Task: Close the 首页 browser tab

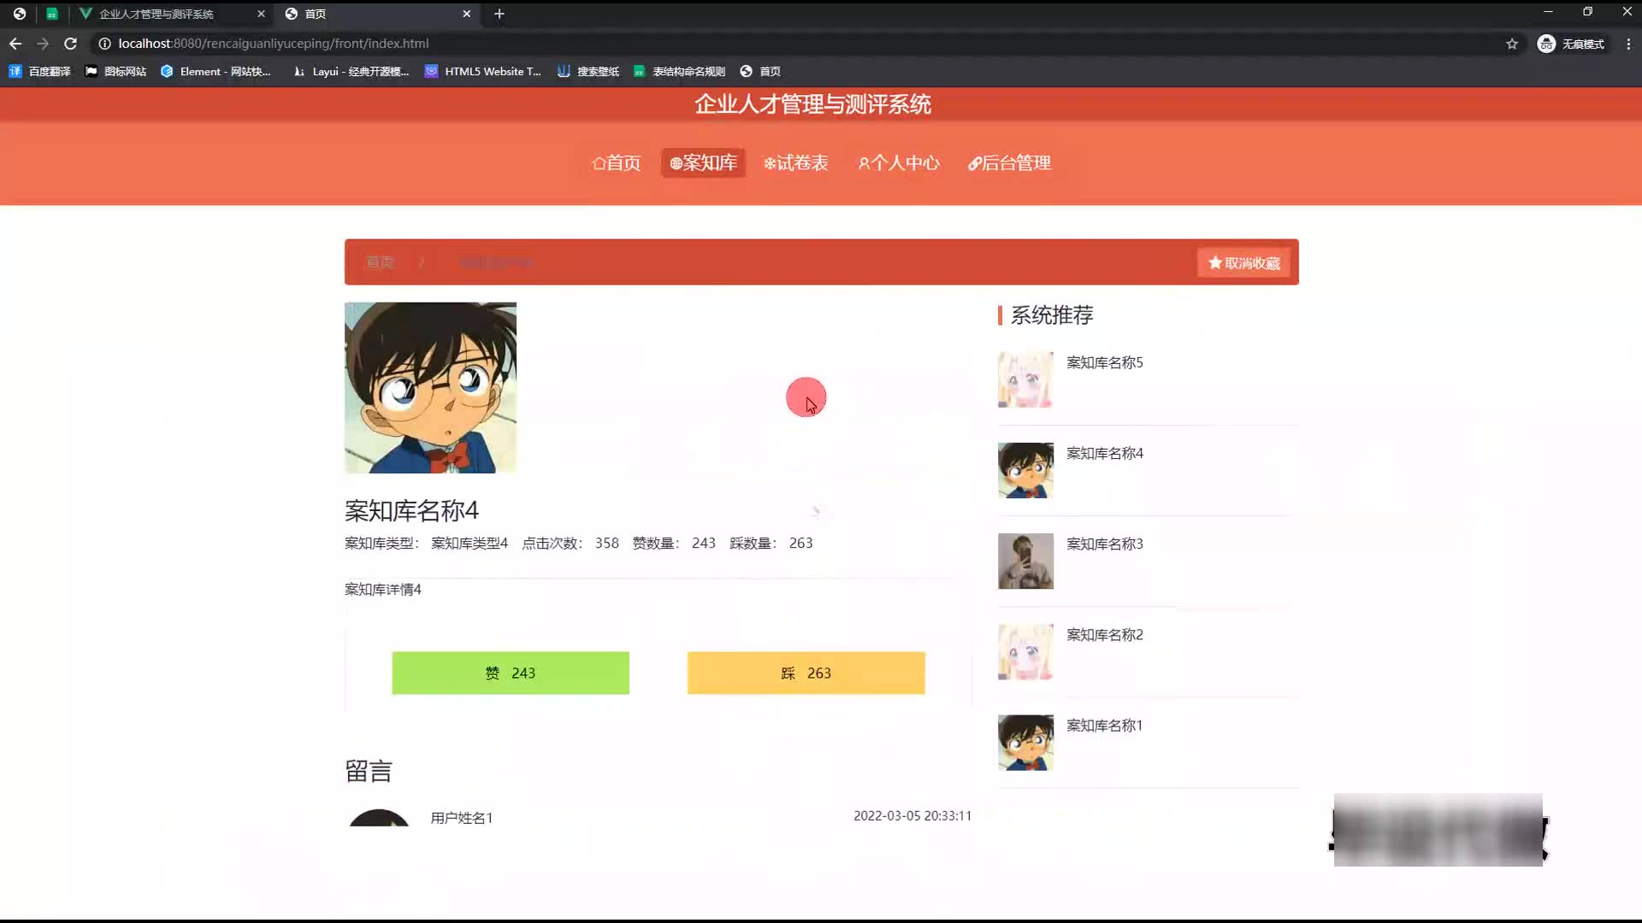Action: tap(466, 14)
